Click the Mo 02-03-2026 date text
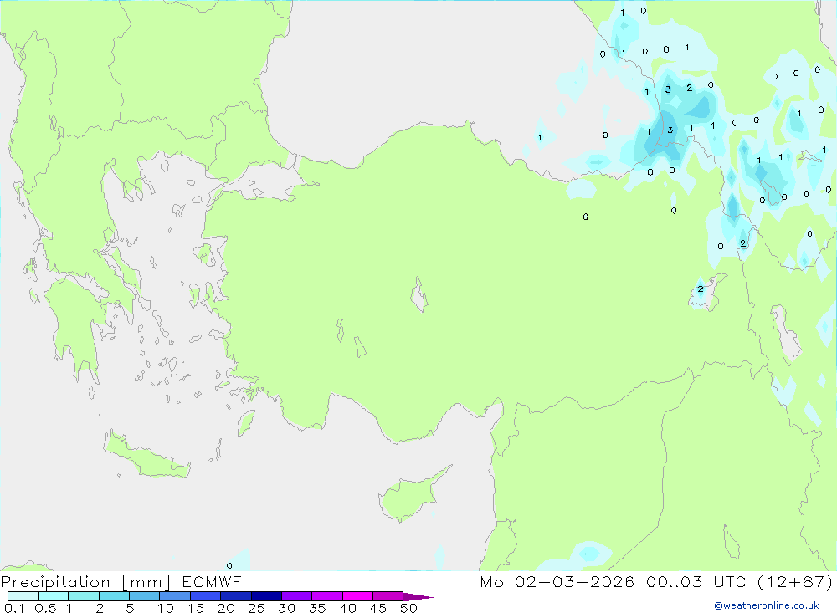This screenshot has width=837, height=613. click(x=557, y=581)
